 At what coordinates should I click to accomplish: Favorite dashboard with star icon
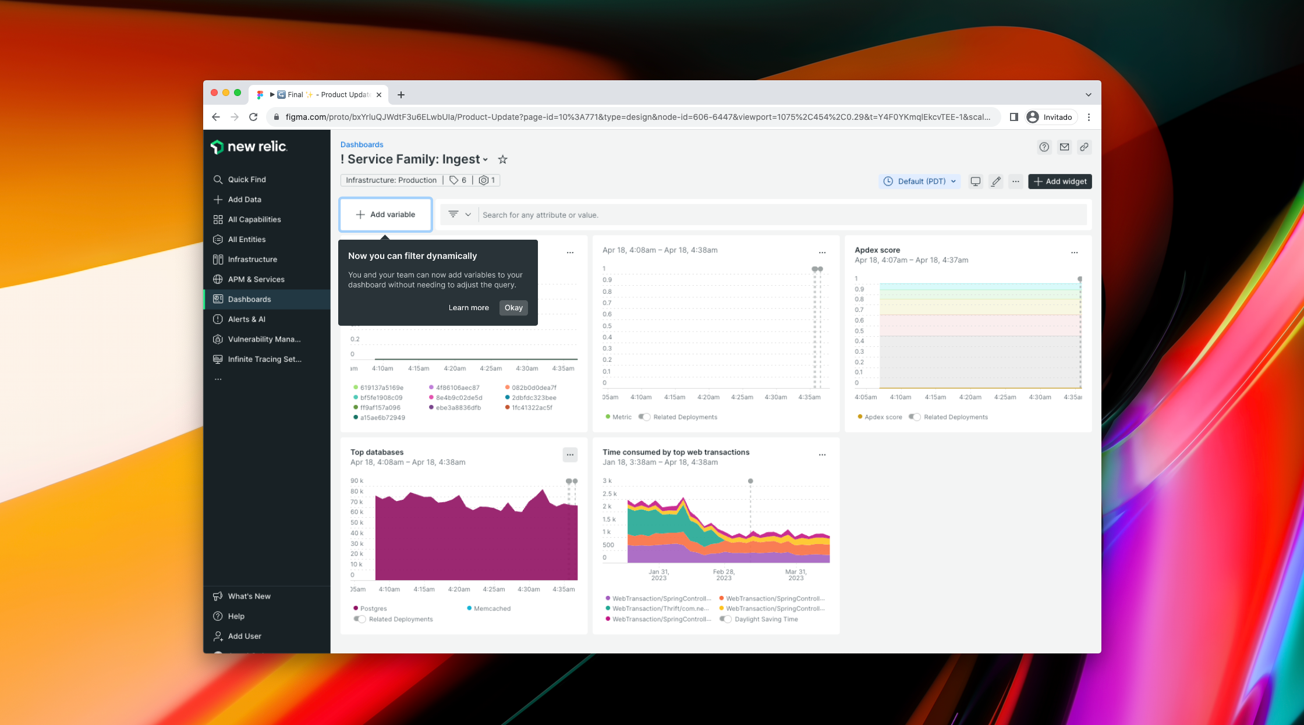pyautogui.click(x=502, y=159)
